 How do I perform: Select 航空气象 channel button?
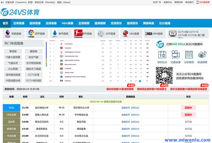pos(33,57)
